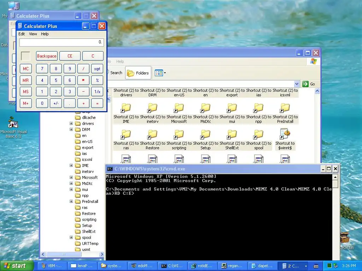Click the cmd window scroll up arrow

pos(335,177)
